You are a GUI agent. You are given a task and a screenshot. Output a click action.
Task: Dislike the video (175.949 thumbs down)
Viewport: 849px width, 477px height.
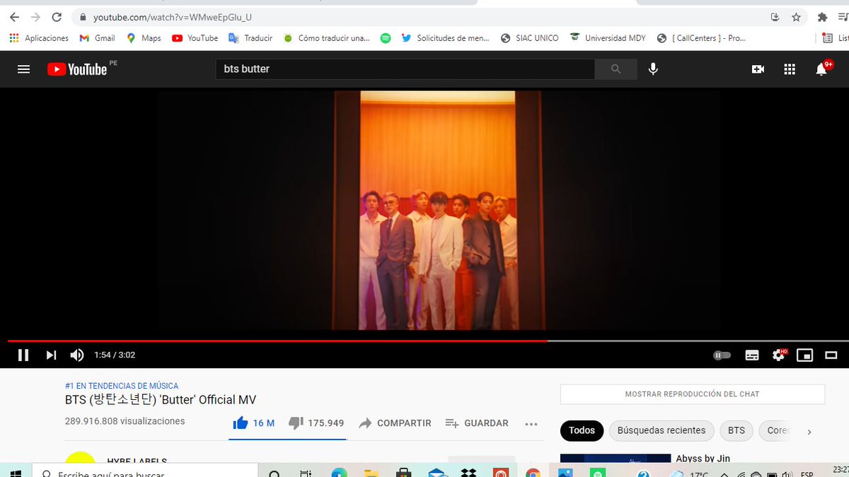click(316, 423)
